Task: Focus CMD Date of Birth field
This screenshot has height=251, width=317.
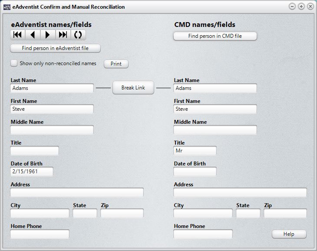Action: click(x=195, y=172)
